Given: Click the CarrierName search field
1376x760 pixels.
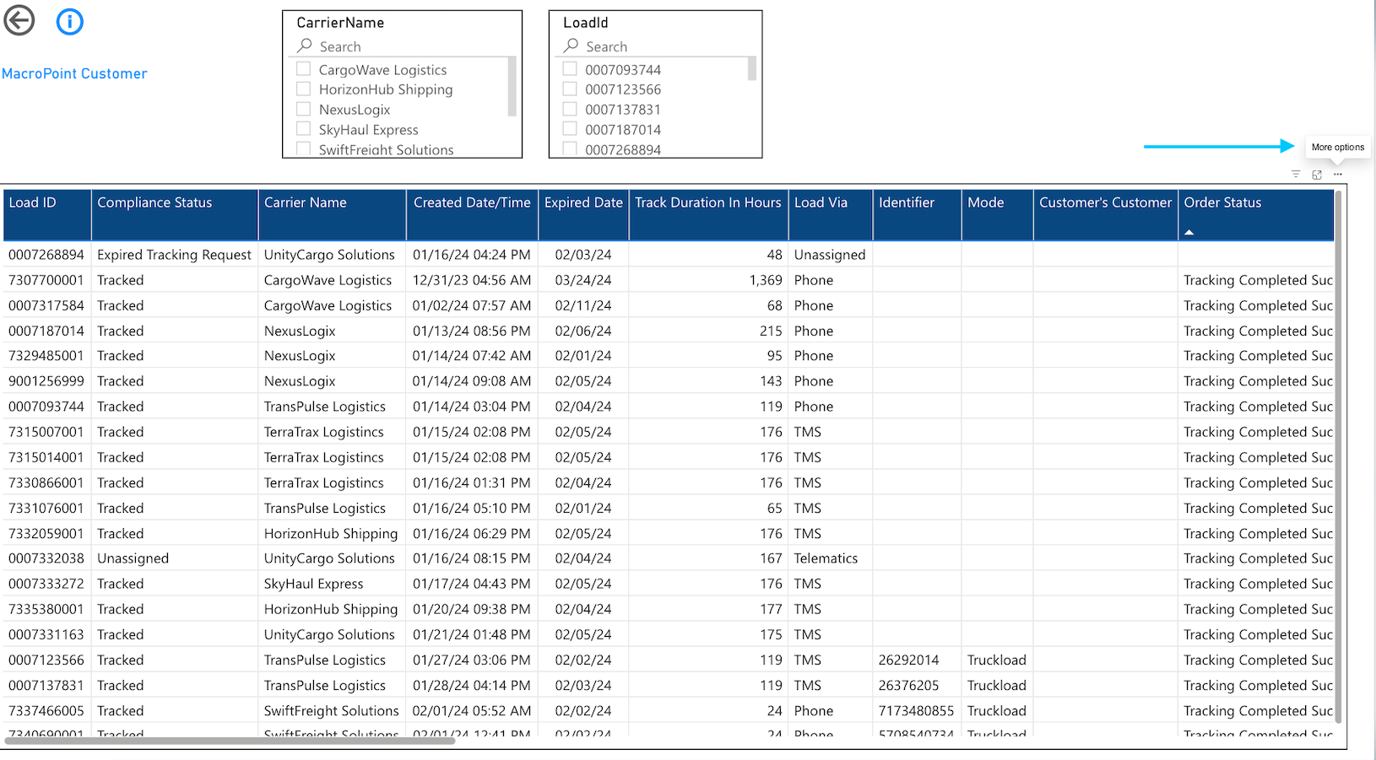Looking at the screenshot, I should coord(404,46).
